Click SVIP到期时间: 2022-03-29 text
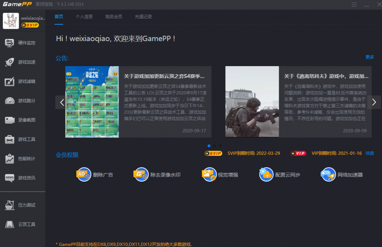Image resolution: width=382 pixels, height=247 pixels. 254,153
